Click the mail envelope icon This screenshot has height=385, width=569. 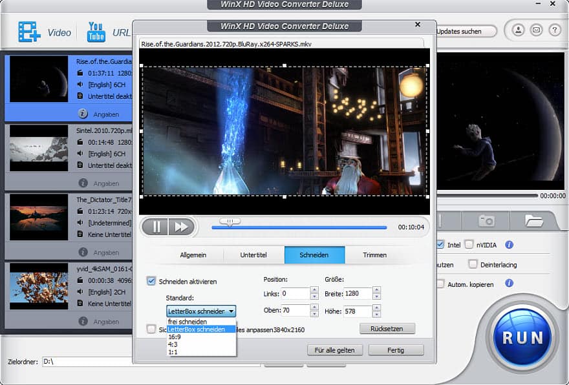click(x=536, y=30)
